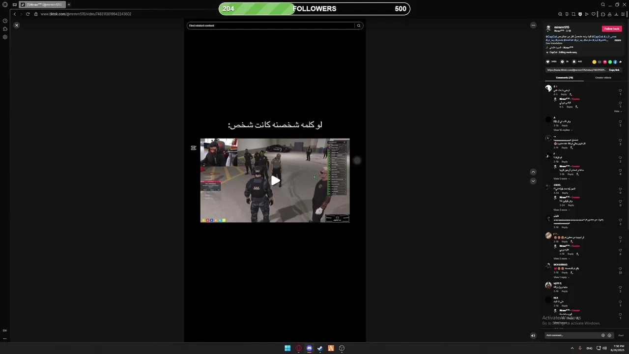Toggle the ad-blocker shield icon
This screenshot has width=629, height=354.
(x=580, y=14)
